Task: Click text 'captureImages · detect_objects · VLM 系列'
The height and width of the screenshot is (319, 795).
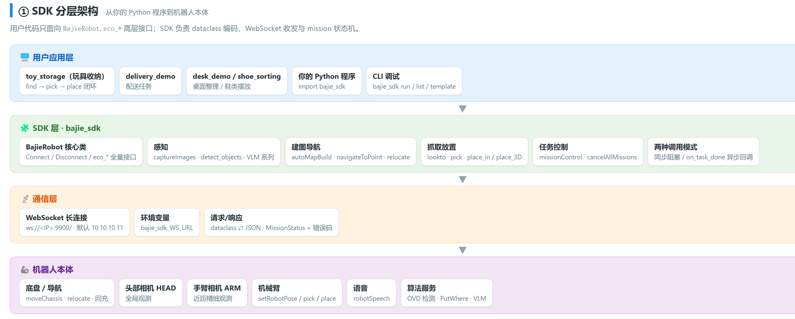Action: [213, 157]
